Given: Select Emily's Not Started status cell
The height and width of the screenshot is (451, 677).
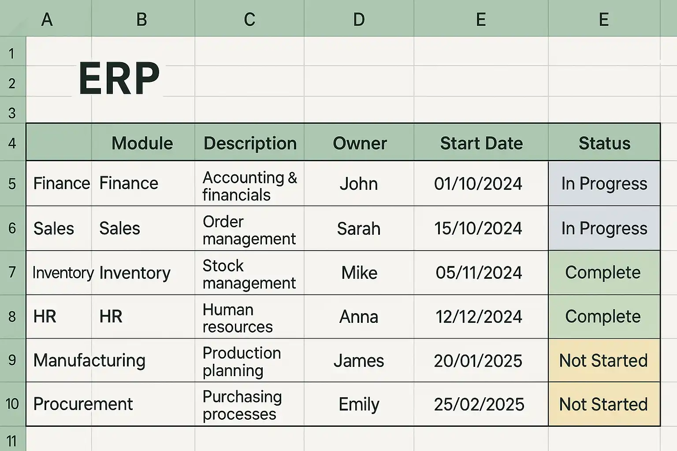Looking at the screenshot, I should pyautogui.click(x=603, y=404).
